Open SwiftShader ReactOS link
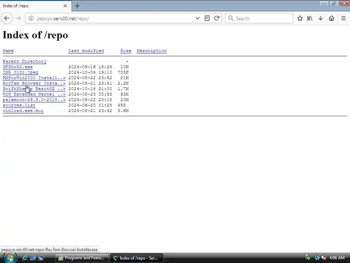This screenshot has height=263, width=350. (34, 89)
